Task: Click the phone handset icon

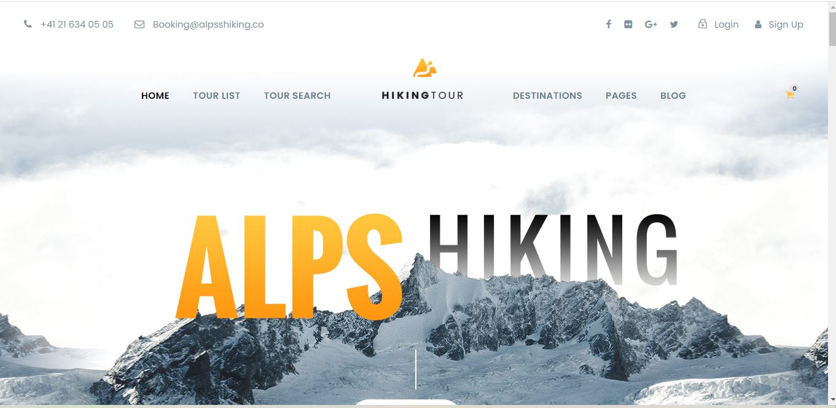Action: click(x=28, y=25)
